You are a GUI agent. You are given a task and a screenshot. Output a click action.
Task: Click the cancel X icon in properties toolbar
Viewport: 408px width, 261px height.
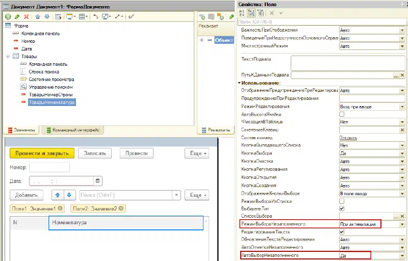[272, 13]
